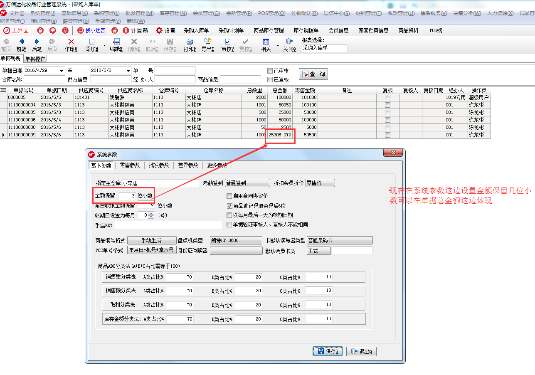Screen dimensions: 535x375
Task: Enable 以每月最后一天为帐期日期 checkbox
Action: point(229,215)
